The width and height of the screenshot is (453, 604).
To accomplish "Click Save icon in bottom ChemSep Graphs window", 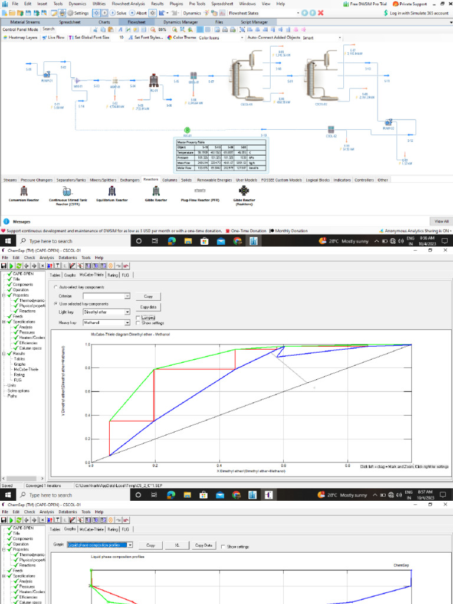I will [x=4, y=520].
